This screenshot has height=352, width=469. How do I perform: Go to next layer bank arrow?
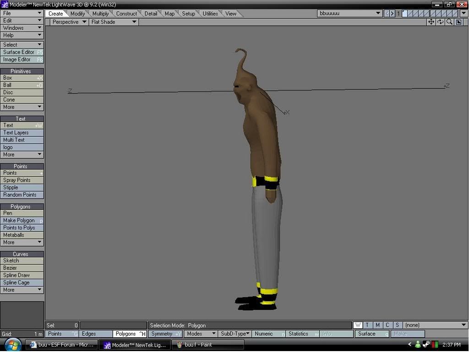coord(392,13)
